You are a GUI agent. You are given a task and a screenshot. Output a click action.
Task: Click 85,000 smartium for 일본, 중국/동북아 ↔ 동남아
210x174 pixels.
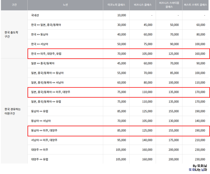point(174,73)
